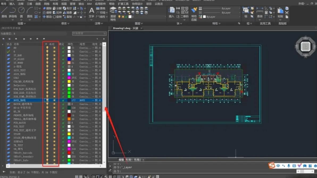Click the Linetype (线型) column header

[x=82, y=44]
